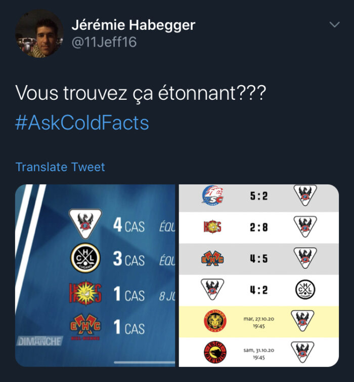Click the 2:8 match score
This screenshot has height=382, width=354.
pos(259,227)
